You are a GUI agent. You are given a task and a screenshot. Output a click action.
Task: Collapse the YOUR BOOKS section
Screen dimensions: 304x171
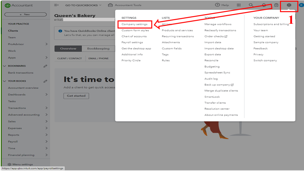point(5,81)
